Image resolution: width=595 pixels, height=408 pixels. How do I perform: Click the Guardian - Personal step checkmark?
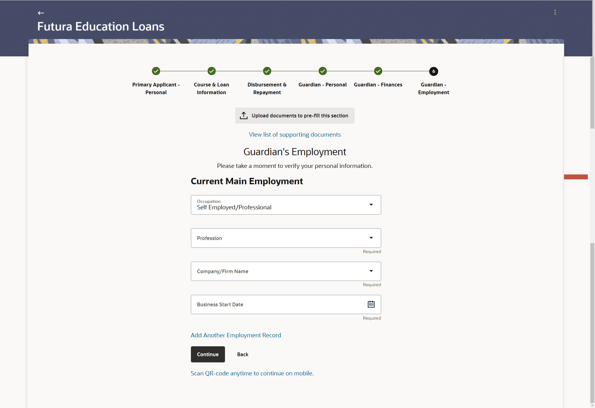click(323, 71)
